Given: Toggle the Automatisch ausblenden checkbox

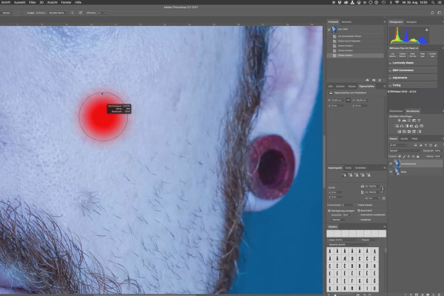Looking at the screenshot, I should click(x=359, y=215).
